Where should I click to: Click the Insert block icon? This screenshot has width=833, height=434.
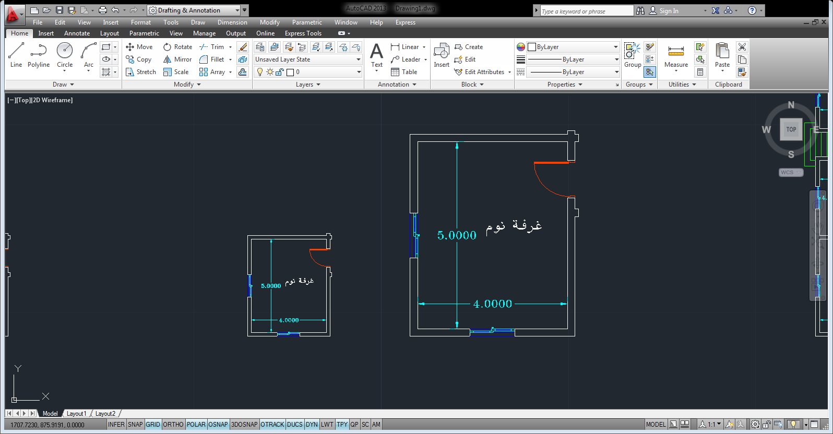pyautogui.click(x=442, y=55)
